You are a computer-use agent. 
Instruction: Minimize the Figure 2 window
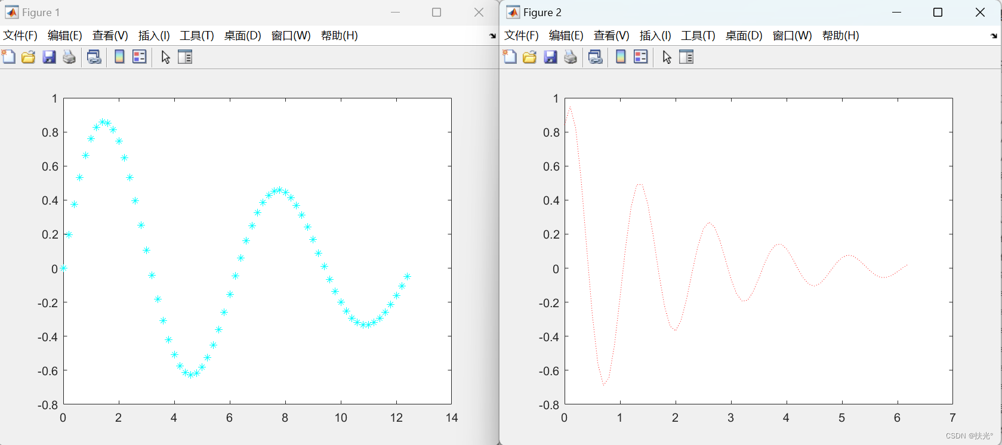coord(896,12)
